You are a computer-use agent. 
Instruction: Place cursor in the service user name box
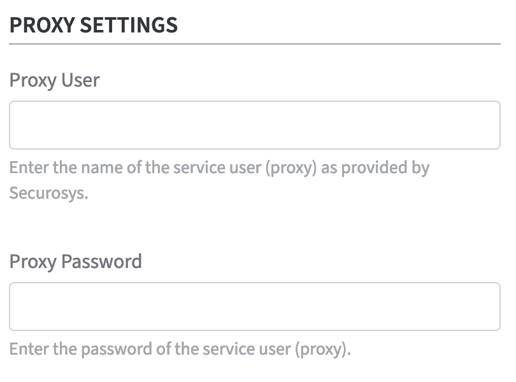tap(255, 125)
